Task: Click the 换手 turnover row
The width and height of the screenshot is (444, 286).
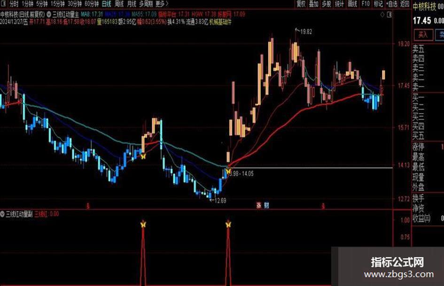Action: [428, 198]
